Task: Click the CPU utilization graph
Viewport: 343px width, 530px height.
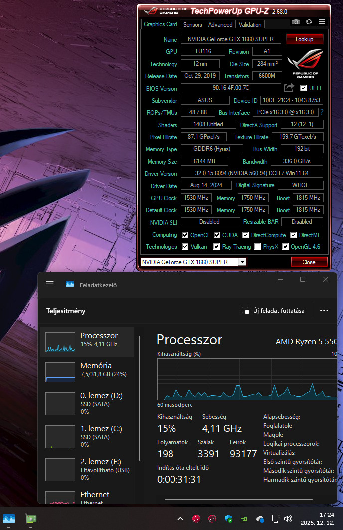Action: [x=247, y=379]
